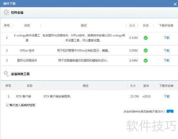
Task: Click the 状态 column header
Action: (x=146, y=25)
